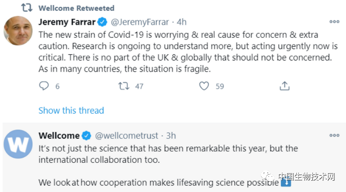This screenshot has height=192, width=346.
Task: Click the down-arrow emoji in Wellcome's tweet
Action: 286,182
